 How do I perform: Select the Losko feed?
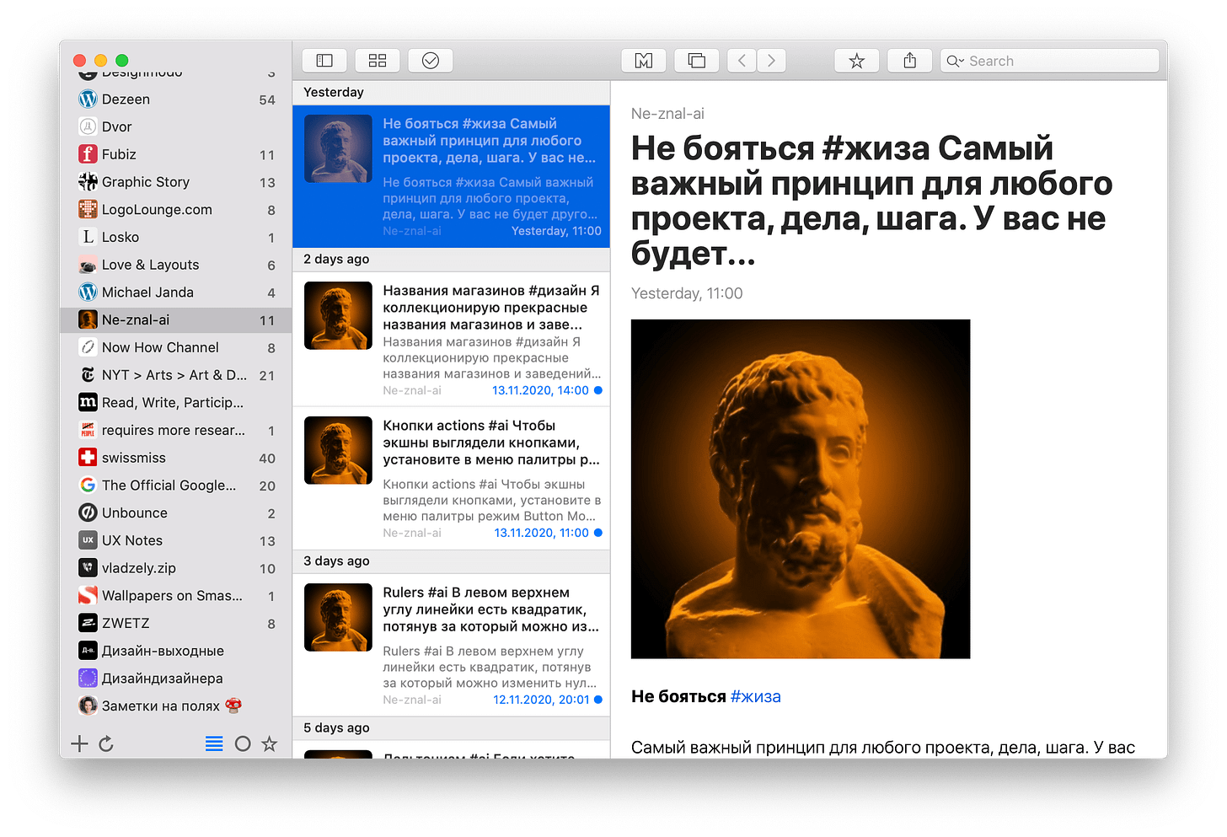[176, 237]
